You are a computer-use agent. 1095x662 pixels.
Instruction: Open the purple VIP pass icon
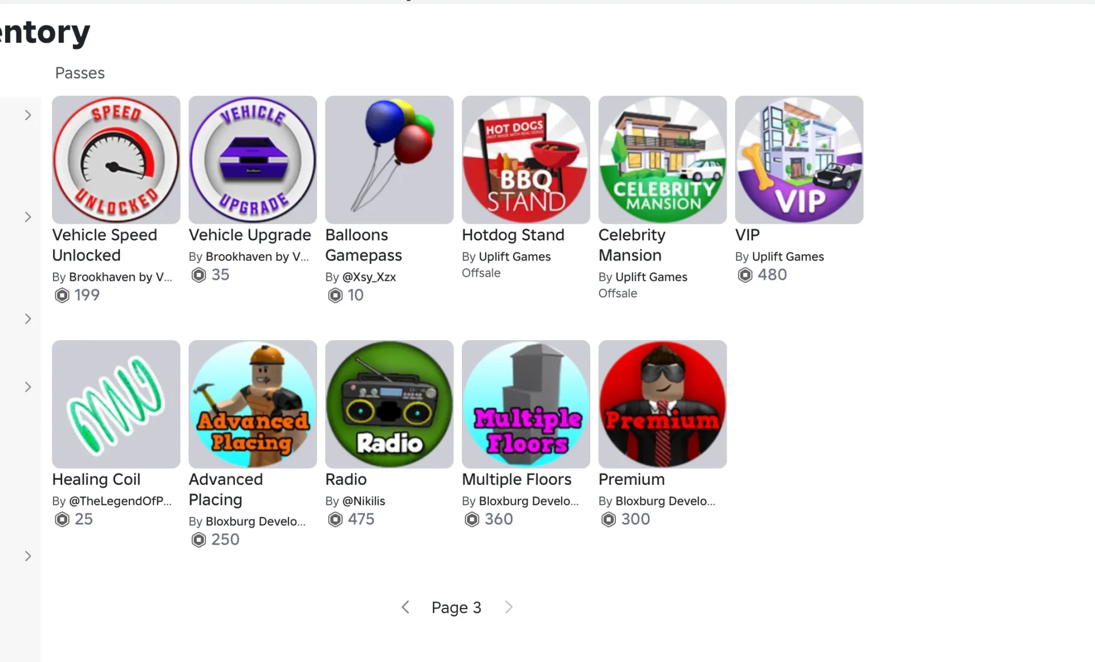(799, 160)
